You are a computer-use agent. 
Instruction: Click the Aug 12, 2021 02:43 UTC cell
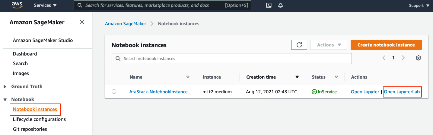[x=272, y=92]
